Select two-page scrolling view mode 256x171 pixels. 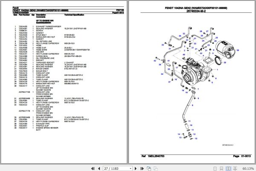click(x=235, y=168)
